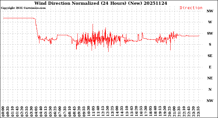218x118 pixels.
Task: Click the '23:55' time axis label
Action: click(x=198, y=112)
